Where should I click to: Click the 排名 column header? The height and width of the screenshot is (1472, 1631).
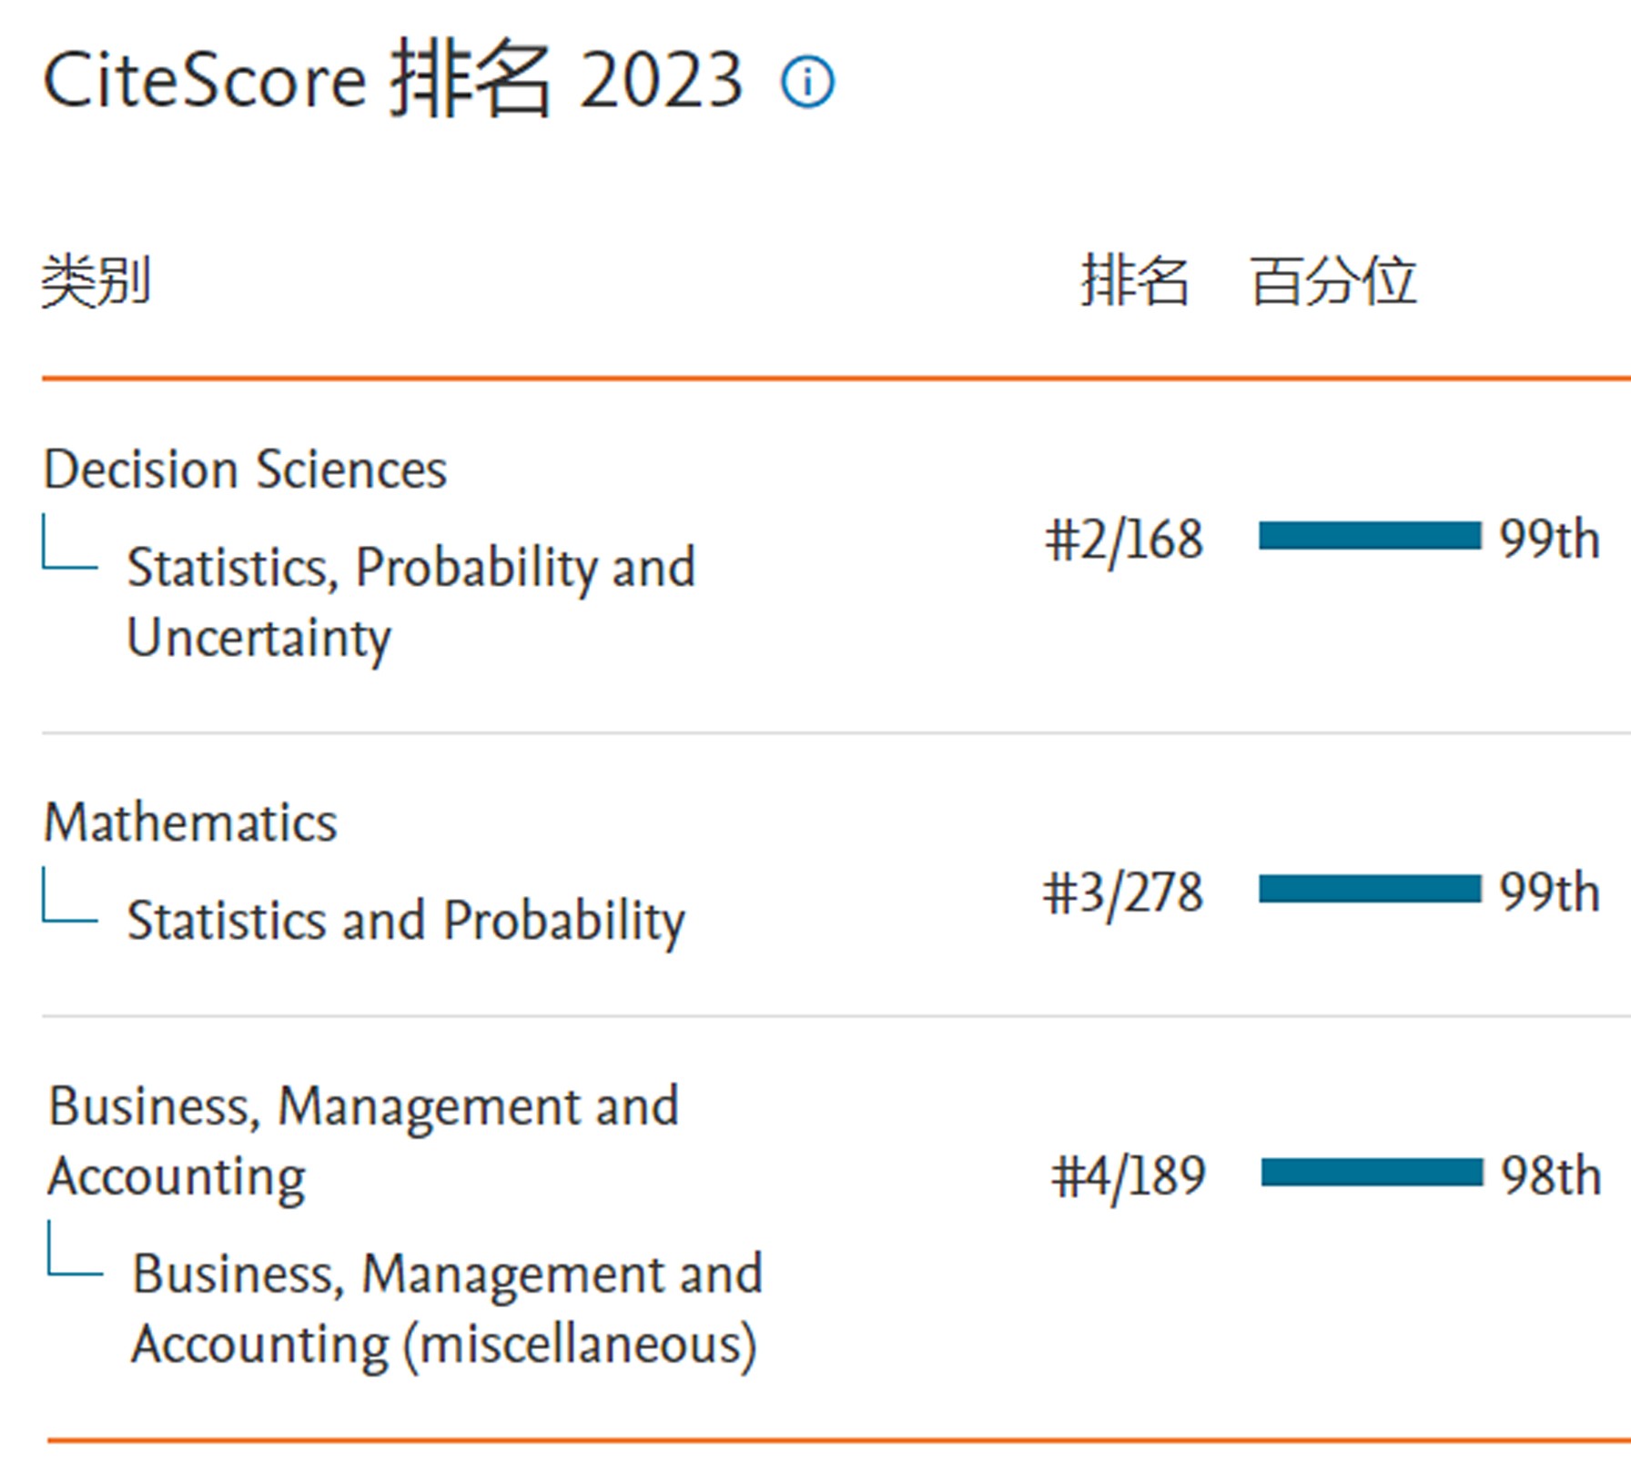(x=1134, y=281)
